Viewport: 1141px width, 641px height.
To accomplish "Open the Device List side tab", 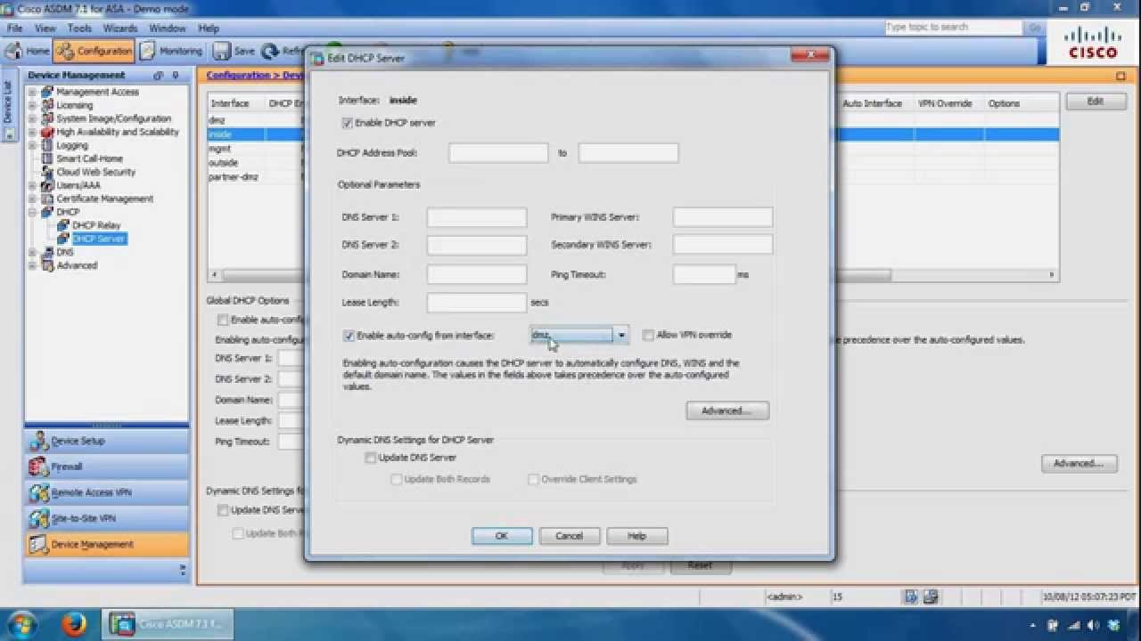I will [x=8, y=103].
